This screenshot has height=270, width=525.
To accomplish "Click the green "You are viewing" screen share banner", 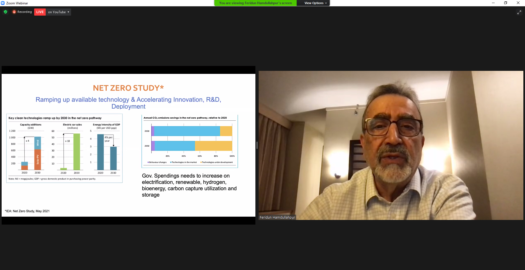I will pos(255,3).
